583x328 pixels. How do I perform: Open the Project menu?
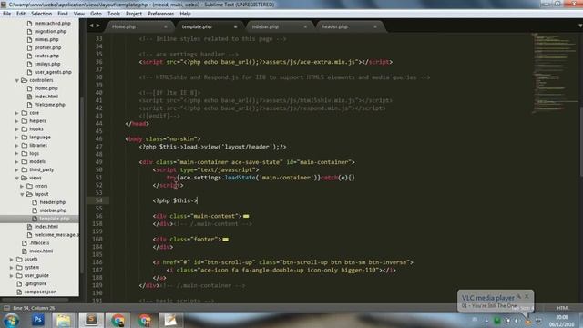click(x=134, y=14)
